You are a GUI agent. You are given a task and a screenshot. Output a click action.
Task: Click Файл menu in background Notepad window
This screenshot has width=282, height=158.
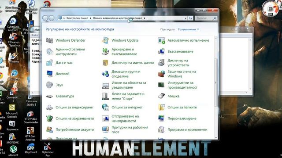35,35
